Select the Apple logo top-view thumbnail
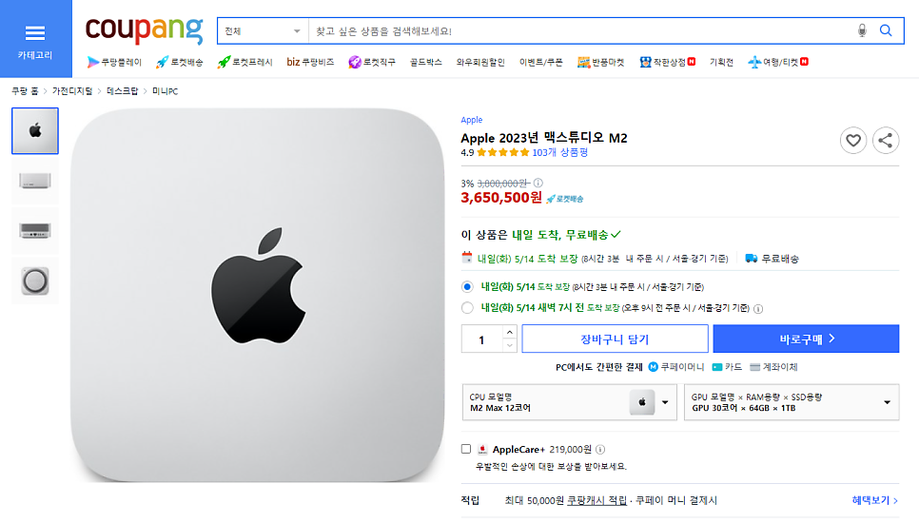 pos(35,130)
